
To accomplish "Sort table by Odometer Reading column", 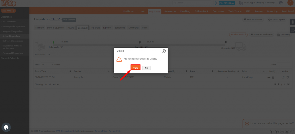I will [228, 71].
